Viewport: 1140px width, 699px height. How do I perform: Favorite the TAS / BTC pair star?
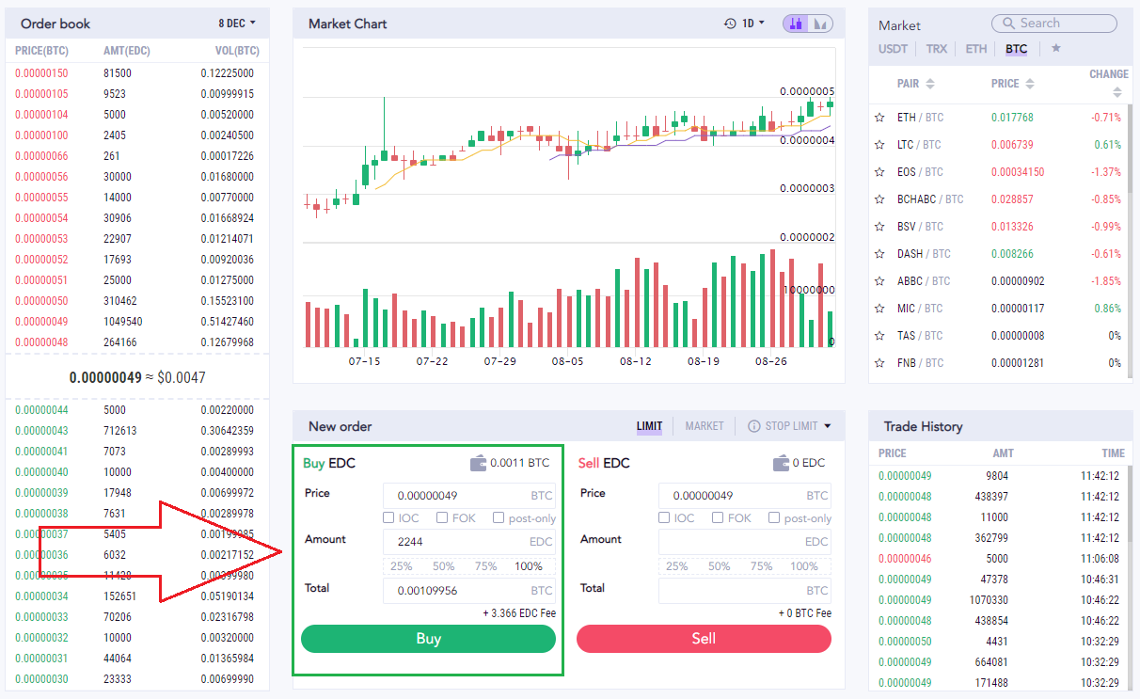[879, 336]
